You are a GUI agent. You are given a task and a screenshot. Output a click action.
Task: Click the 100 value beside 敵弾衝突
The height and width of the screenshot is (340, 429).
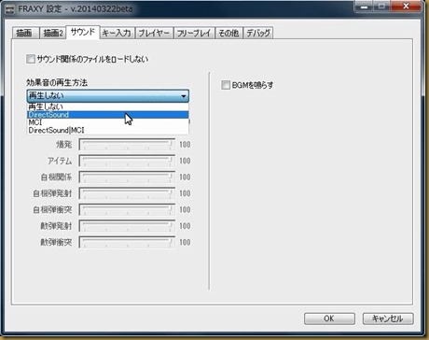[185, 242]
